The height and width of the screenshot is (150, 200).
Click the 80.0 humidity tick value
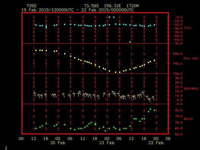tap(177, 110)
